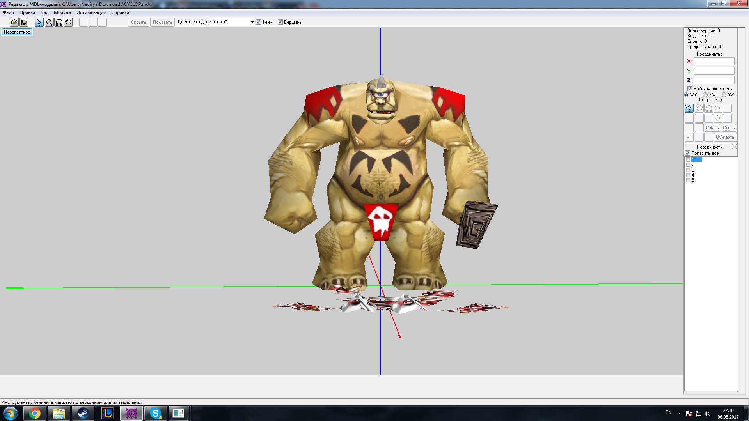The image size is (749, 421).
Task: Open League of Legends taskbar icon
Action: (x=107, y=413)
